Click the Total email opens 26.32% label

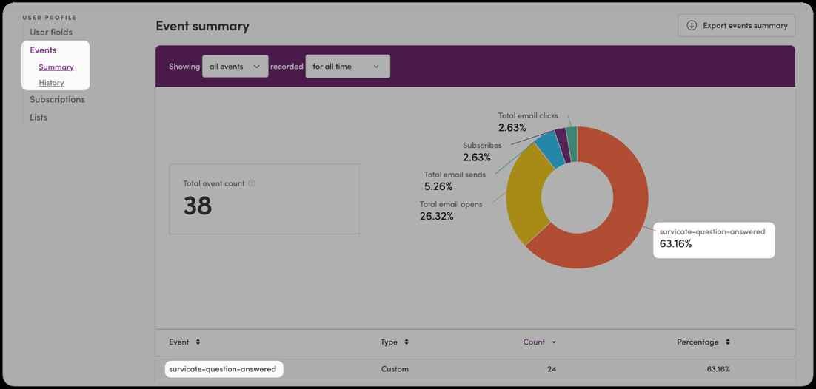tap(451, 210)
